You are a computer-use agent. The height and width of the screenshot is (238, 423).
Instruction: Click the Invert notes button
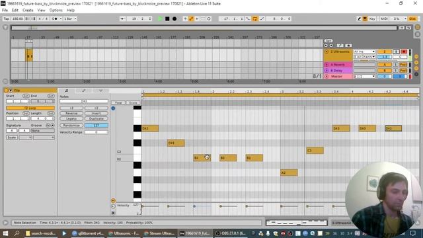pos(96,113)
